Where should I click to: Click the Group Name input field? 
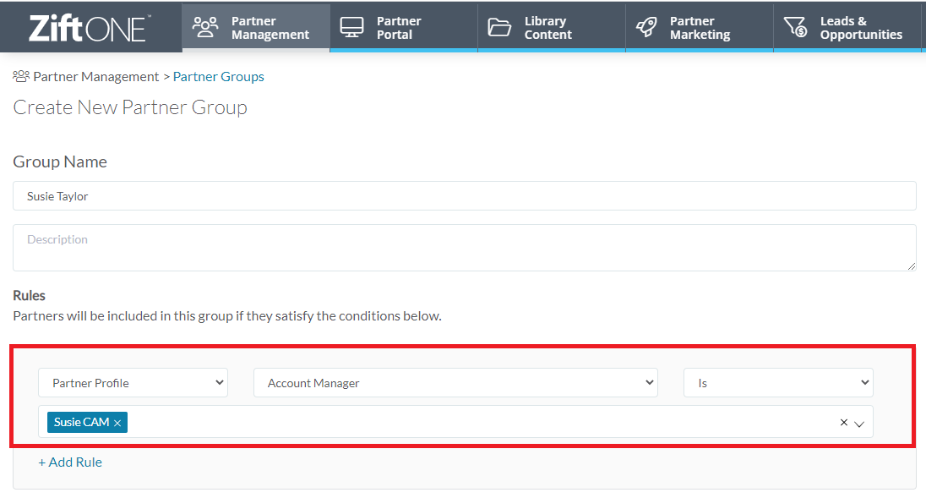[464, 196]
